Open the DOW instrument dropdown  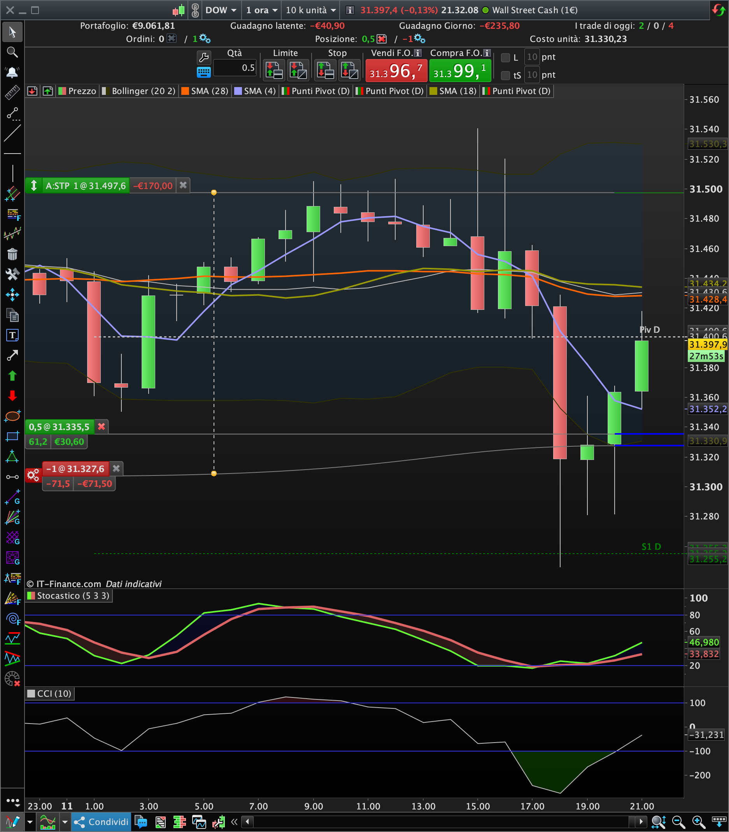221,10
